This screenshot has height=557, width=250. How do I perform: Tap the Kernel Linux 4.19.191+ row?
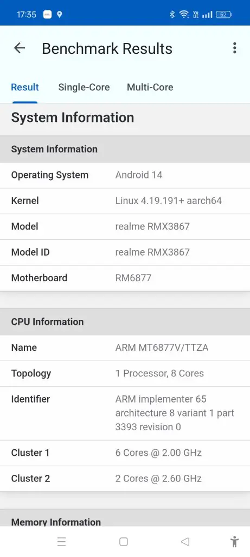[125, 201]
